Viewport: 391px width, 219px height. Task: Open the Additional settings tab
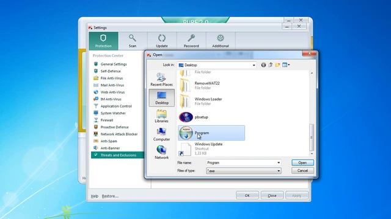click(x=221, y=41)
